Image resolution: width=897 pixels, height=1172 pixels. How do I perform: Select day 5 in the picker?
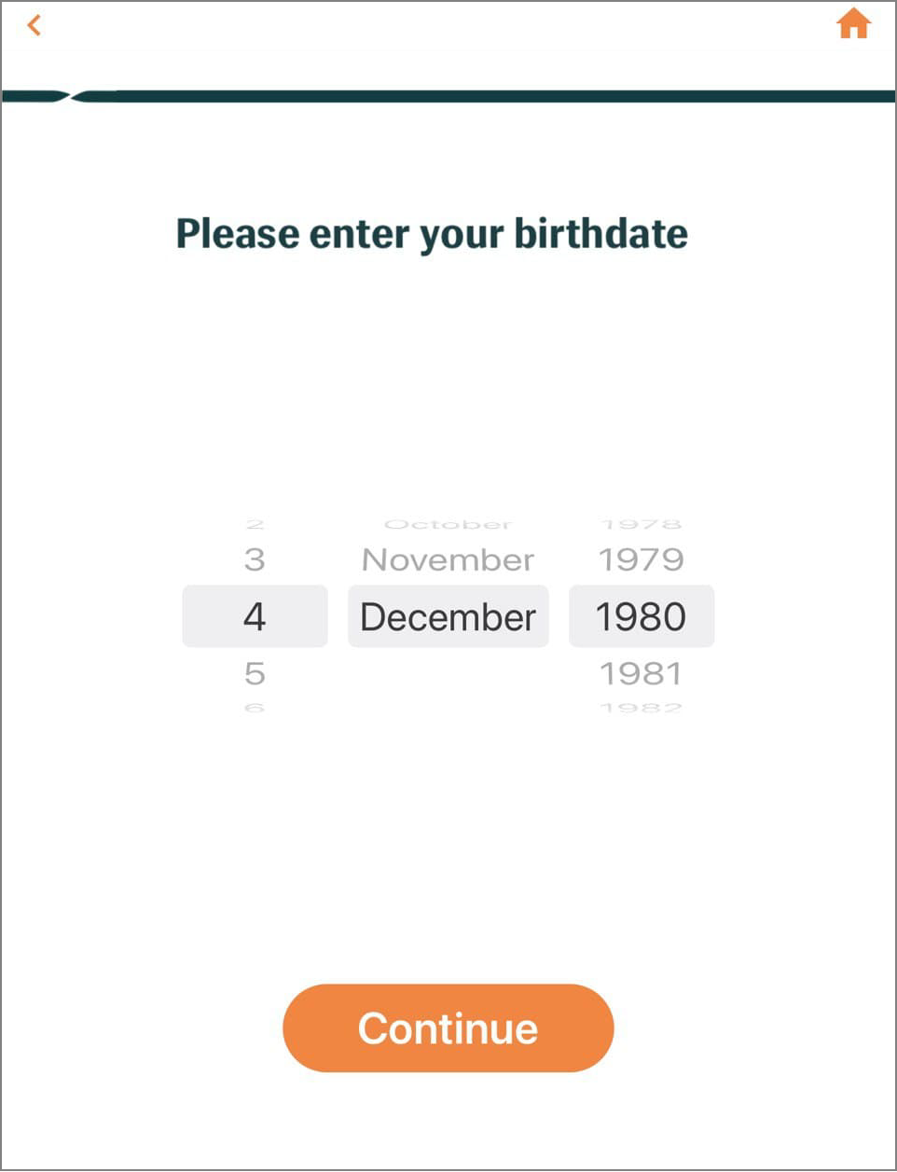[x=255, y=673]
